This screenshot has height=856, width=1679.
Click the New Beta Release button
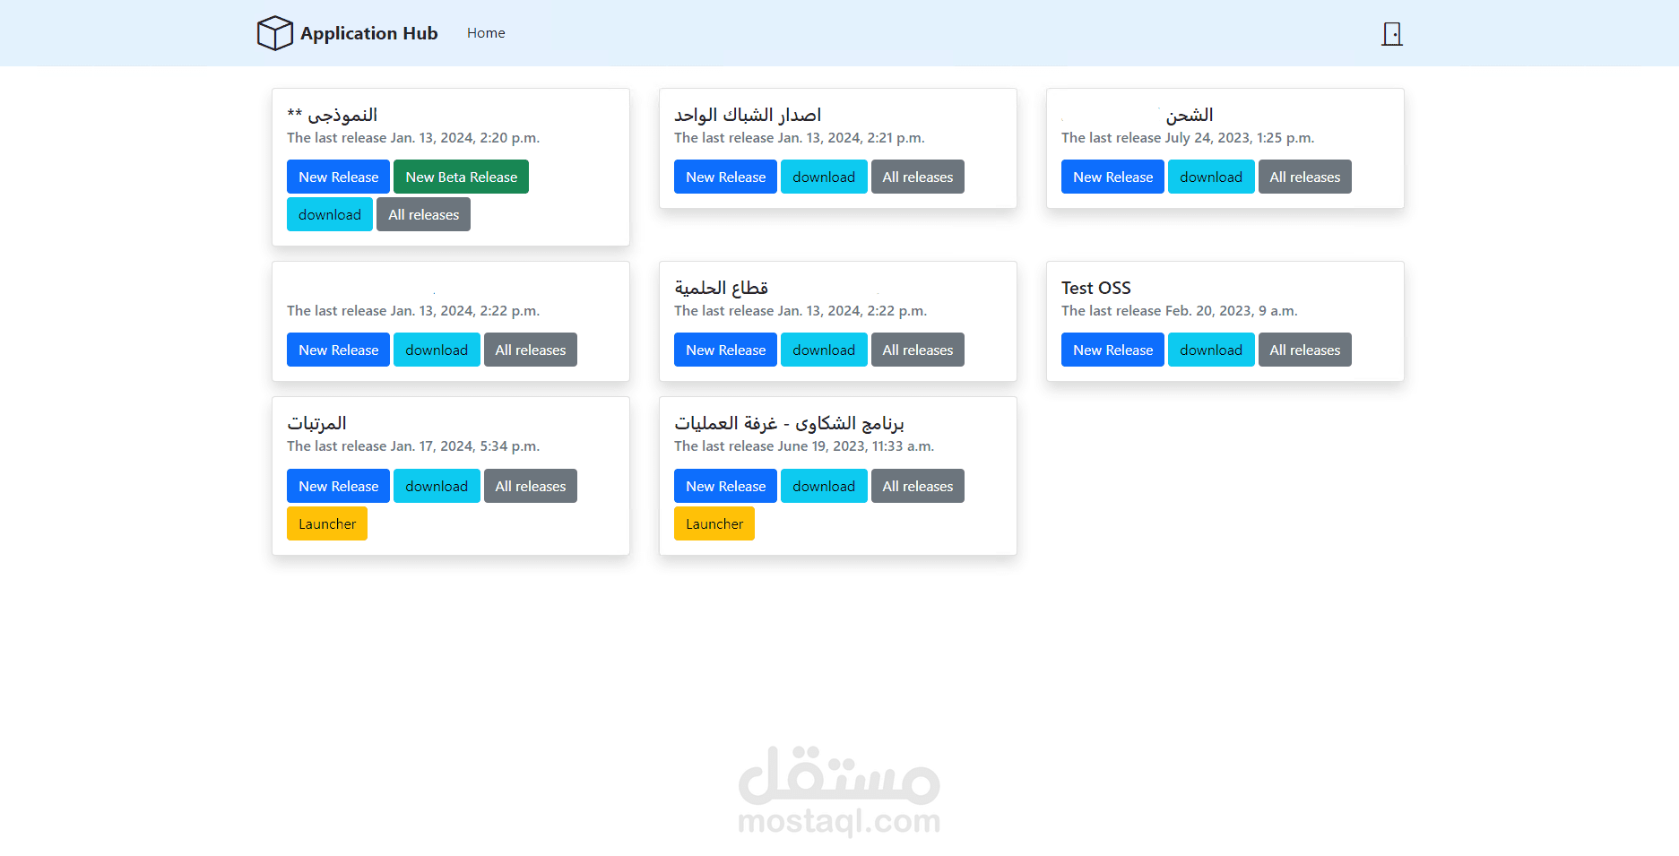[x=462, y=177]
